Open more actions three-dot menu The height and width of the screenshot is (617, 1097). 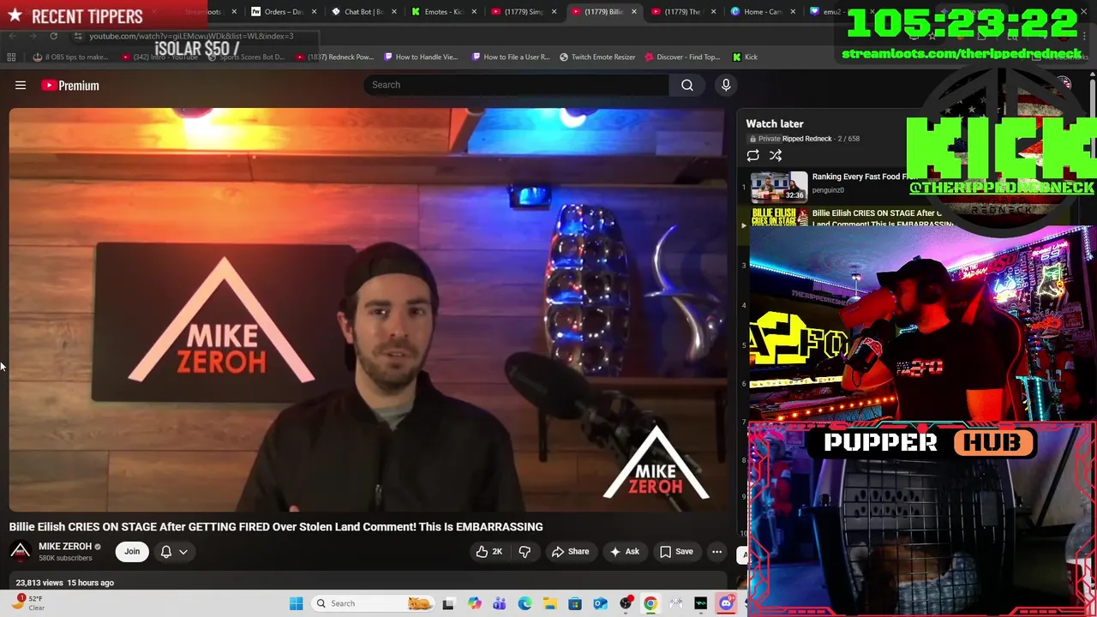[x=717, y=552]
